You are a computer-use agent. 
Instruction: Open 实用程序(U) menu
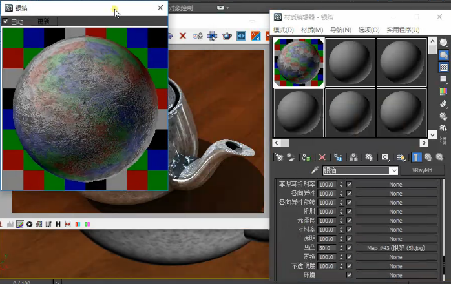pos(403,30)
